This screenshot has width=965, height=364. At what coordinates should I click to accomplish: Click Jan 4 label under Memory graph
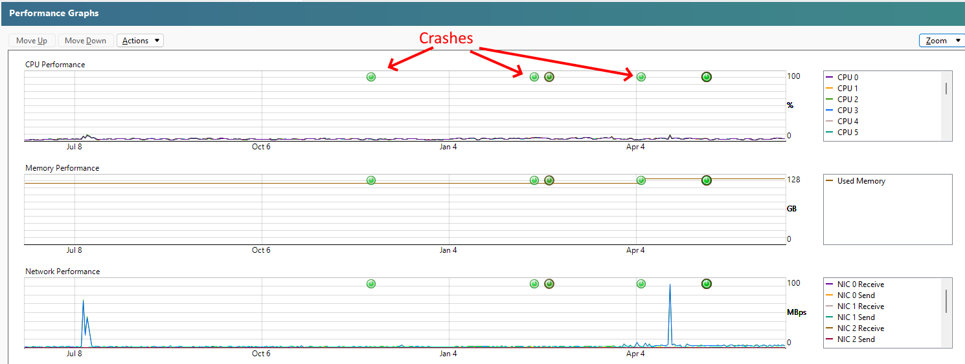tap(448, 250)
